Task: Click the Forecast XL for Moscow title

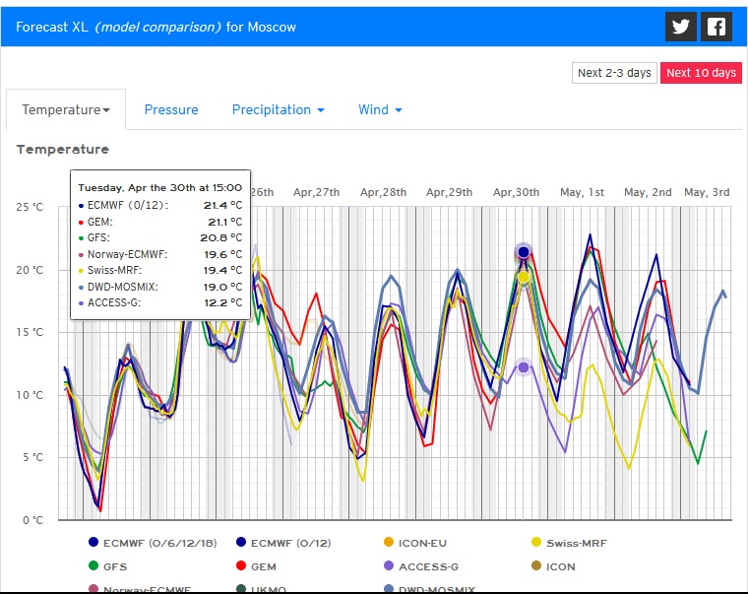Action: point(156,27)
